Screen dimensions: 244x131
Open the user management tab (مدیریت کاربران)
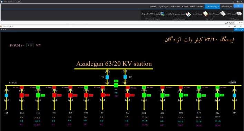tap(163, 6)
